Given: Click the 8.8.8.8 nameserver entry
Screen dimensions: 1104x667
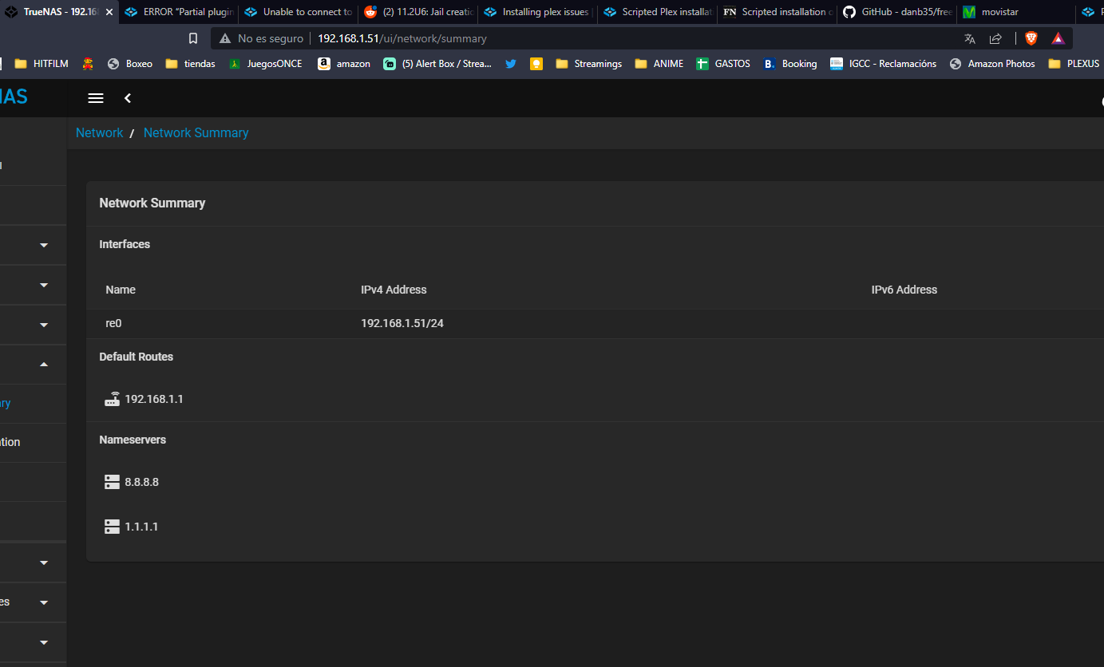Looking at the screenshot, I should (x=142, y=482).
